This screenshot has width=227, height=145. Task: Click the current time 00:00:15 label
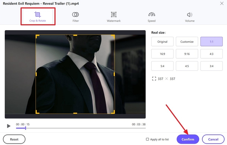click(x=23, y=124)
